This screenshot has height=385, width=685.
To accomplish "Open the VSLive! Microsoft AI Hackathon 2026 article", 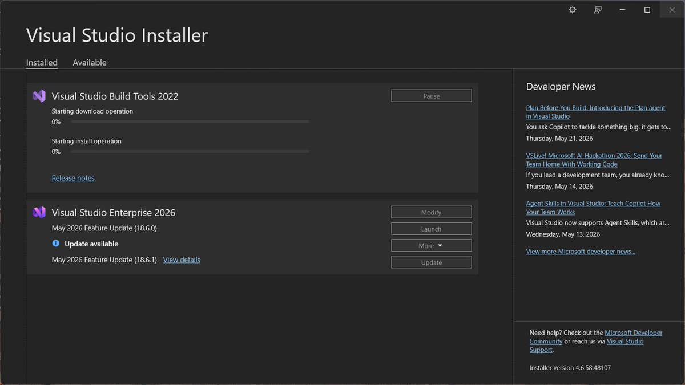I will 594,160.
